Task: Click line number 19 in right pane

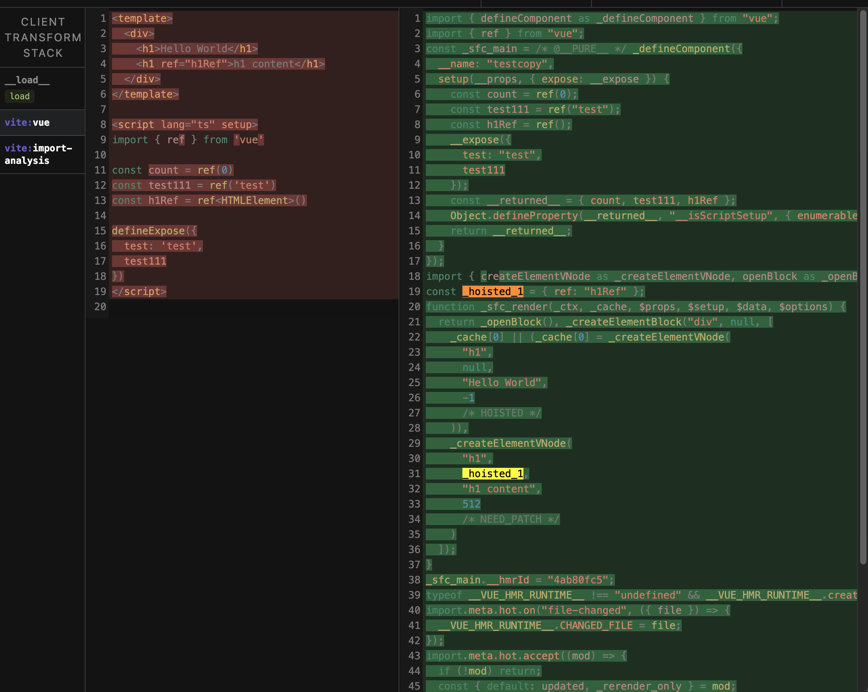Action: point(414,292)
